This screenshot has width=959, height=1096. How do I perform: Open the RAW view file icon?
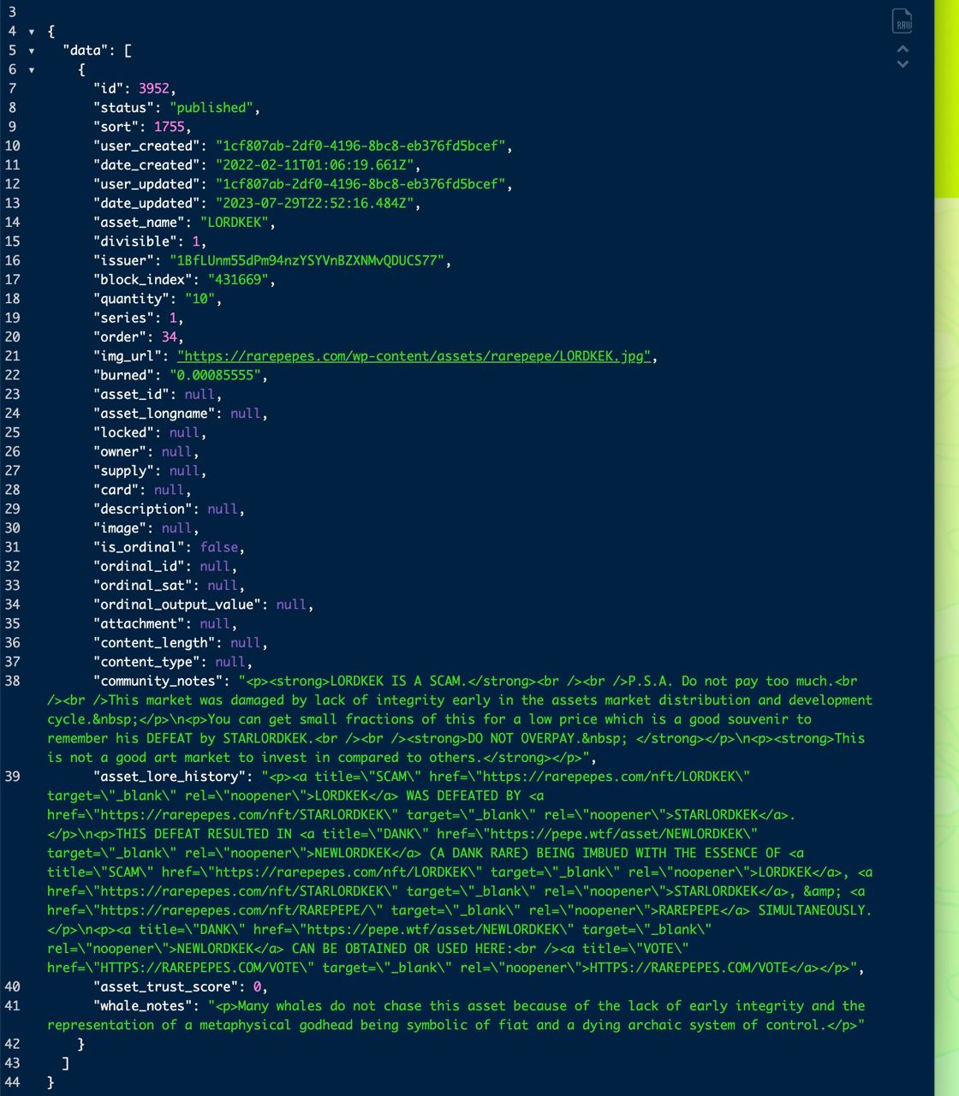tap(902, 20)
